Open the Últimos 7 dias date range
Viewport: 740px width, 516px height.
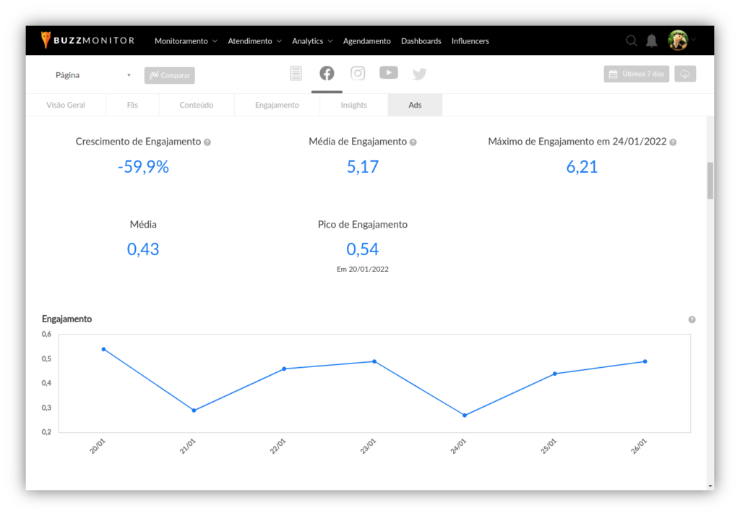(637, 74)
